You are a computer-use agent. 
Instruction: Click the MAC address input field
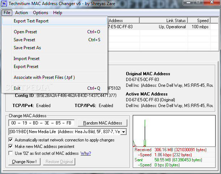pyautogui.click(x=42, y=123)
